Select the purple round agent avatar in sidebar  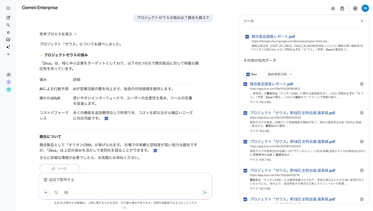(x=9, y=82)
